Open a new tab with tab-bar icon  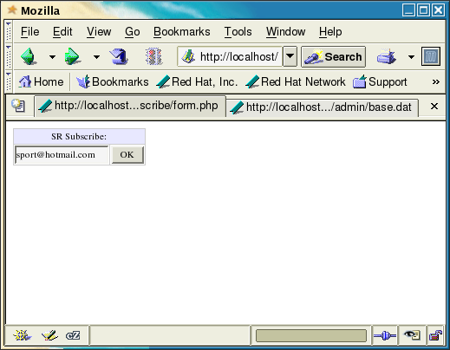tap(18, 106)
